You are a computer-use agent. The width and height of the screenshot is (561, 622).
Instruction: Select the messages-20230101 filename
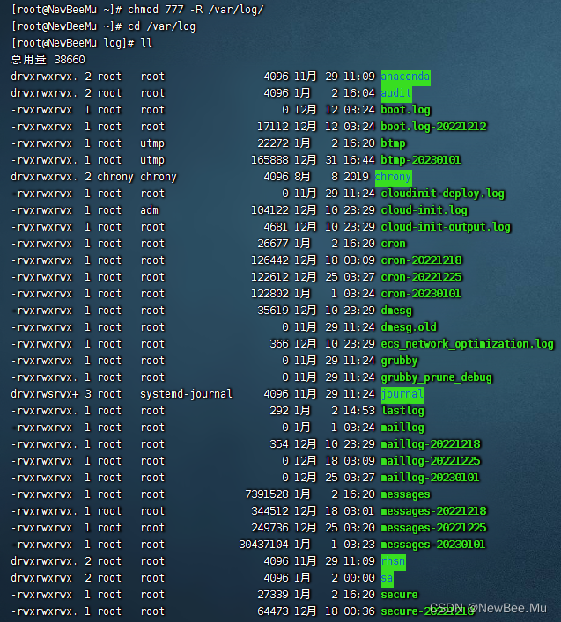(433, 545)
